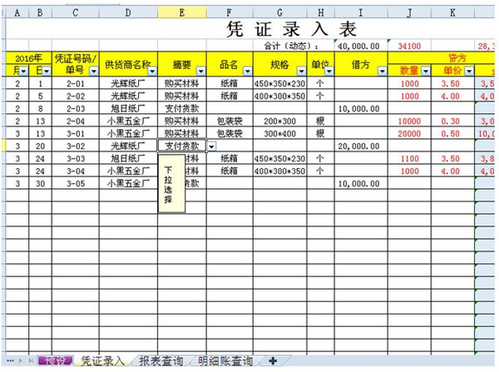Screen dimensions: 499x372
Task: Select voucher number cell 2-01
Action: pyautogui.click(x=76, y=83)
